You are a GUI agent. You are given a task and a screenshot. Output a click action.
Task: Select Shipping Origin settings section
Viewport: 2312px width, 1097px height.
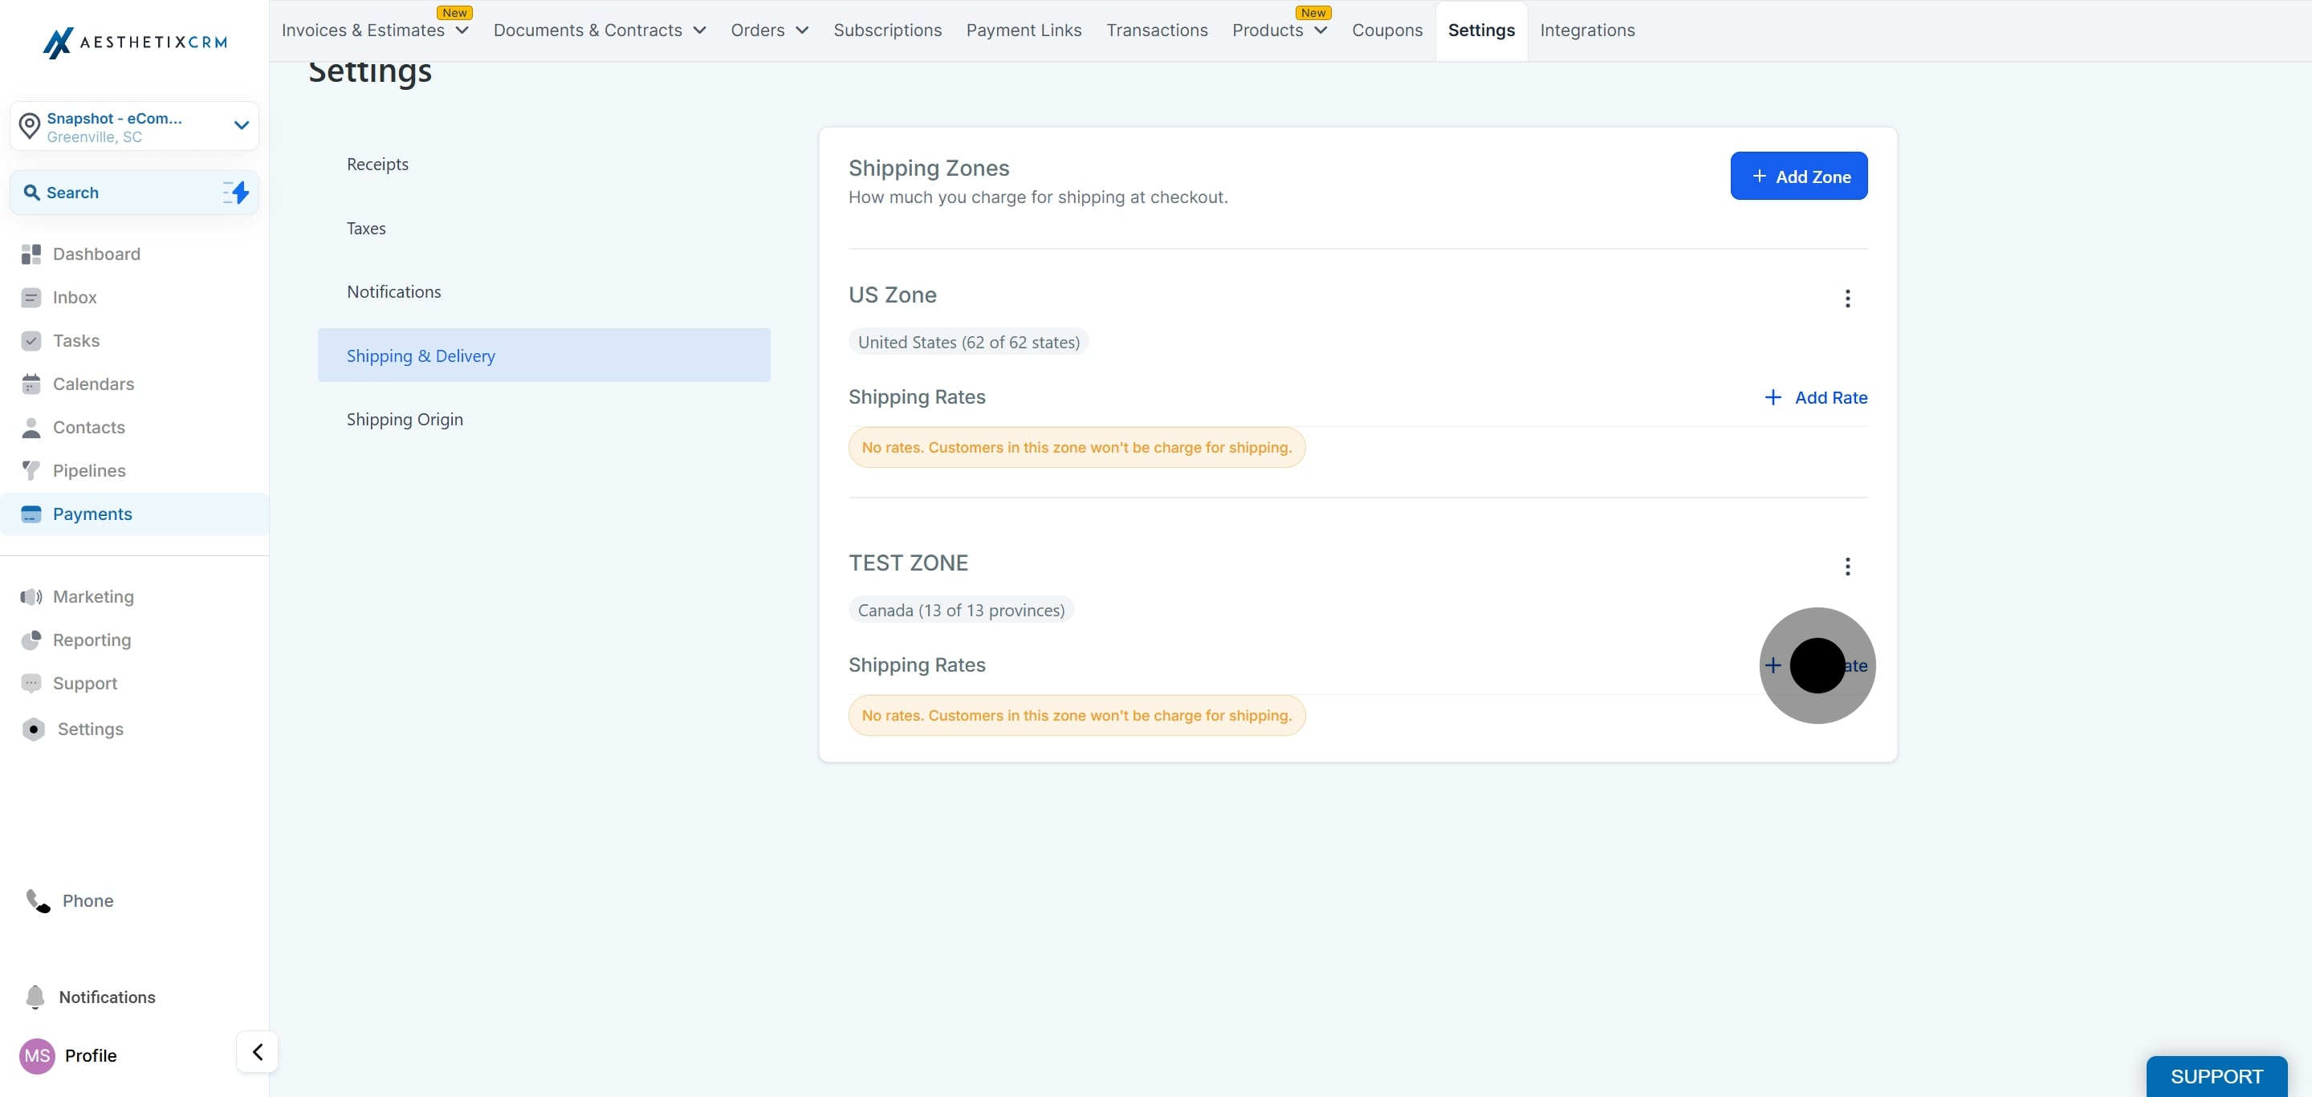[405, 420]
